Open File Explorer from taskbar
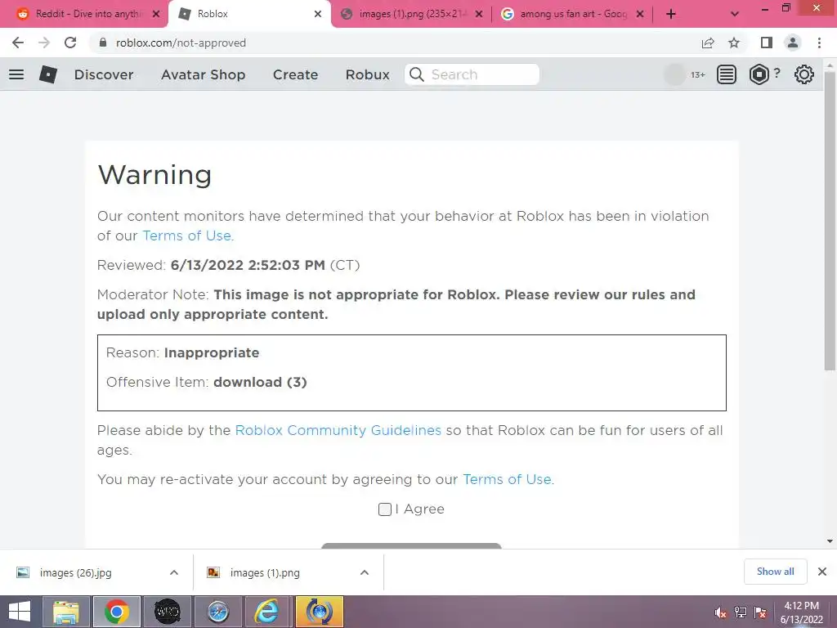The height and width of the screenshot is (628, 837). [x=65, y=612]
